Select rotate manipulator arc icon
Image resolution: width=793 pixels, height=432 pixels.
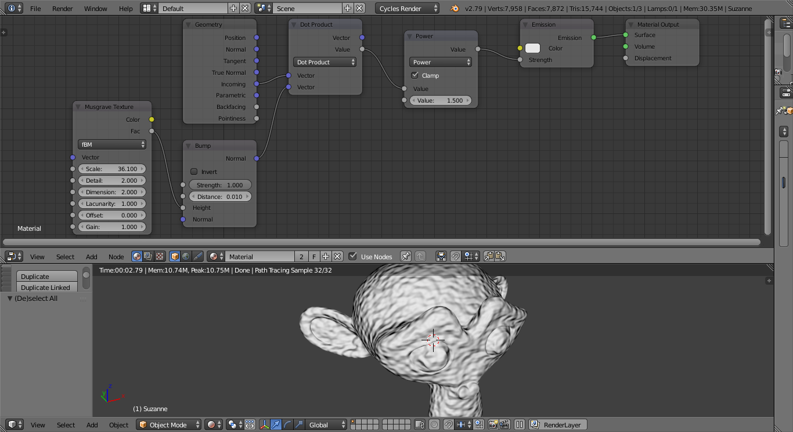point(287,424)
